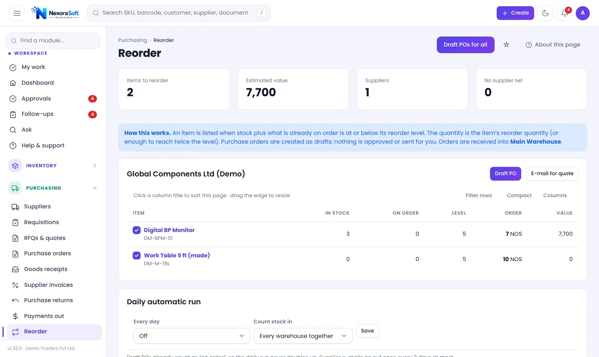Click Draft PO for Global Components

[505, 174]
